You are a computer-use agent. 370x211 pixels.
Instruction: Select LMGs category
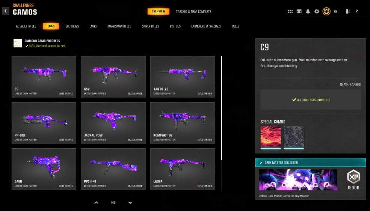[x=93, y=26]
